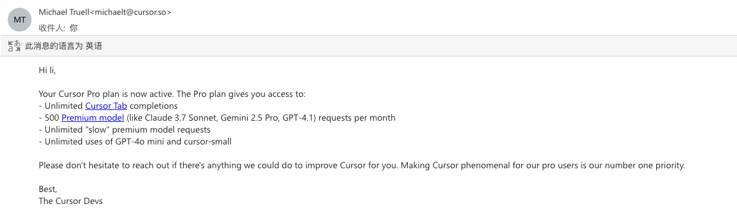Click "The Cursor Devs" signature
The image size is (737, 220).
tap(71, 201)
